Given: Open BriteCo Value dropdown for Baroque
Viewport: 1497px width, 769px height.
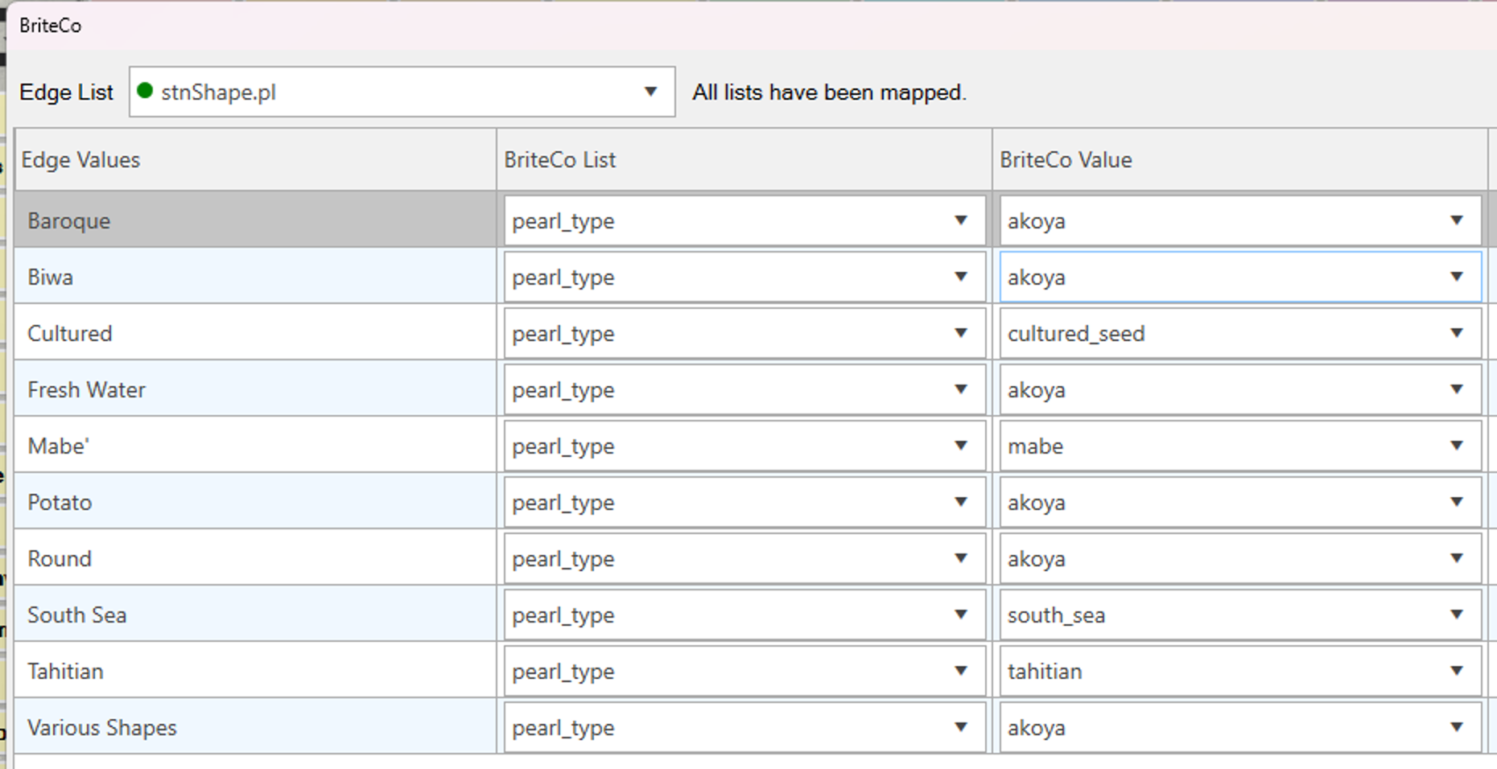Looking at the screenshot, I should [x=1456, y=220].
